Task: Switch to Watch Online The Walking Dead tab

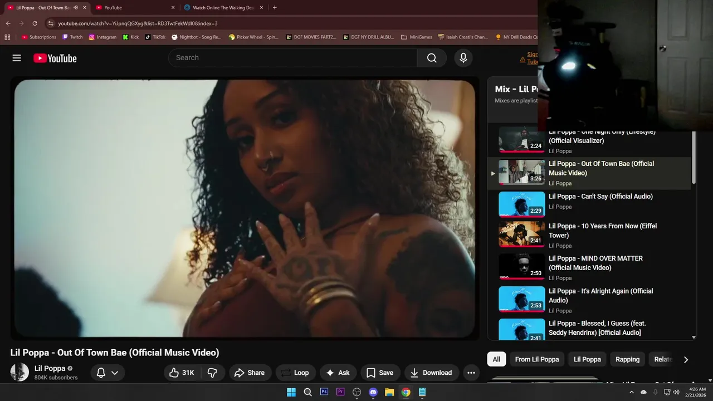Action: pyautogui.click(x=224, y=8)
